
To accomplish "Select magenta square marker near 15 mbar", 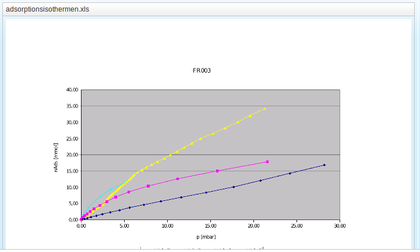I will point(217,171).
